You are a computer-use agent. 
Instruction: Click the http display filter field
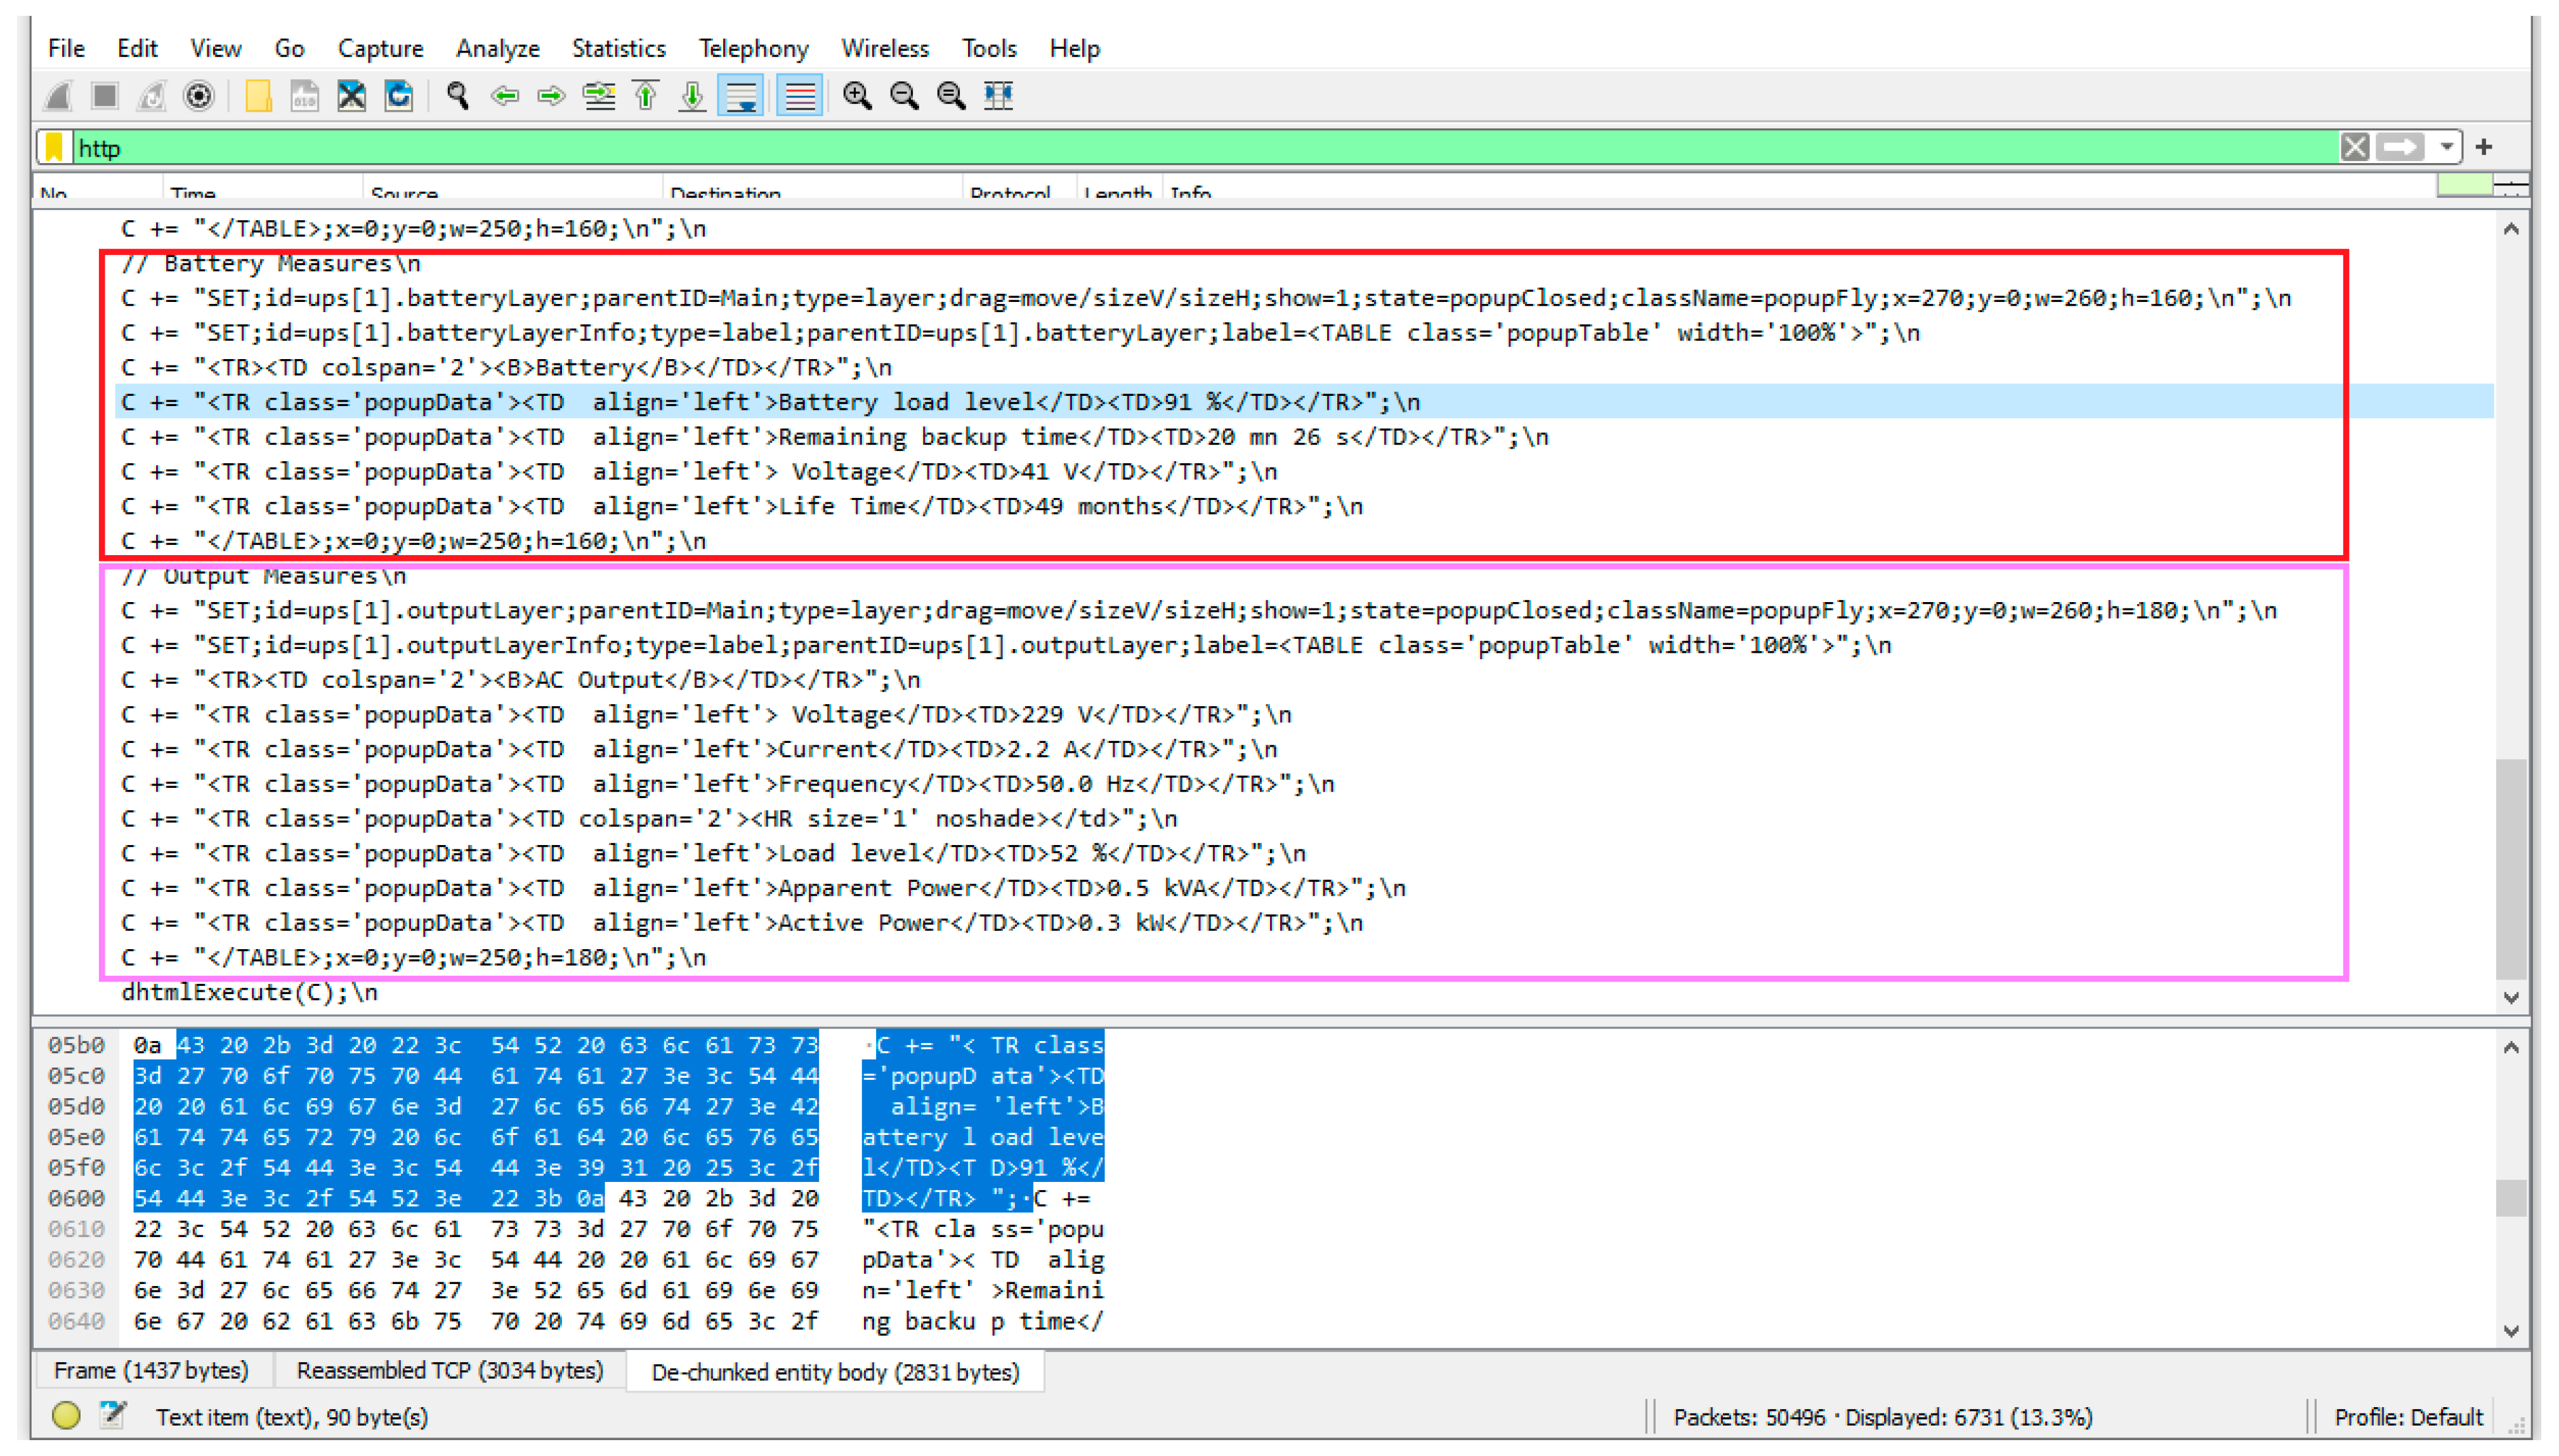point(1200,148)
